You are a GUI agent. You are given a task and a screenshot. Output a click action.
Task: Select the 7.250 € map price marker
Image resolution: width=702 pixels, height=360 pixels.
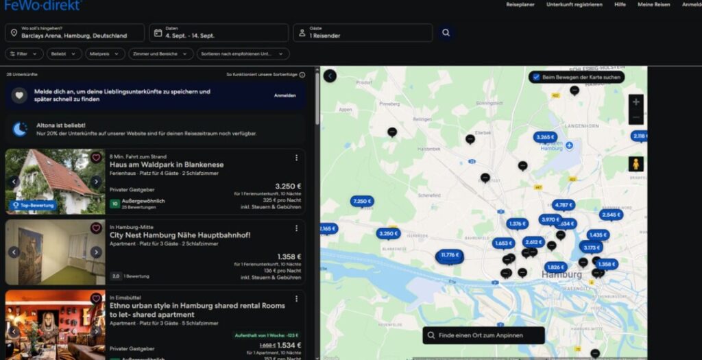[362, 202]
